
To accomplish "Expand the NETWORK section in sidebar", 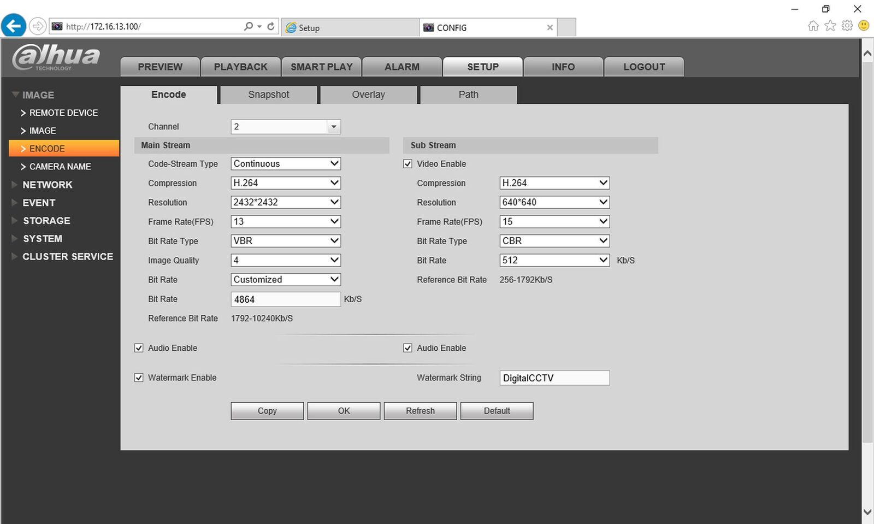I will tap(47, 185).
